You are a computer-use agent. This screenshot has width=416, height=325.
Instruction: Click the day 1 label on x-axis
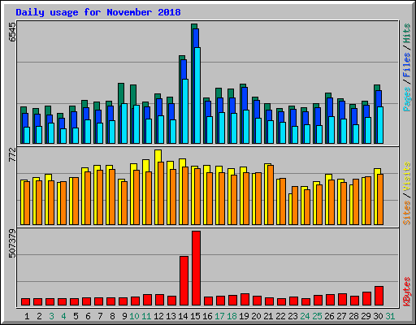[27, 316]
